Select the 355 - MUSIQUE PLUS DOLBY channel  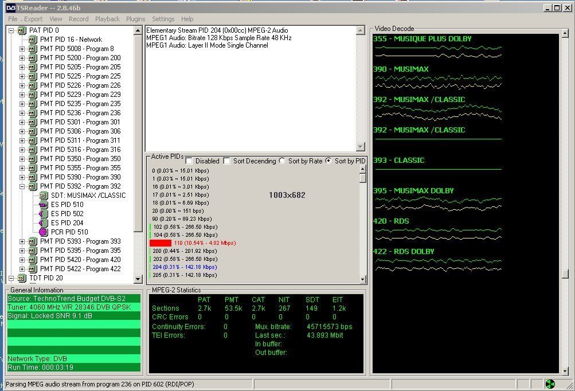(422, 38)
